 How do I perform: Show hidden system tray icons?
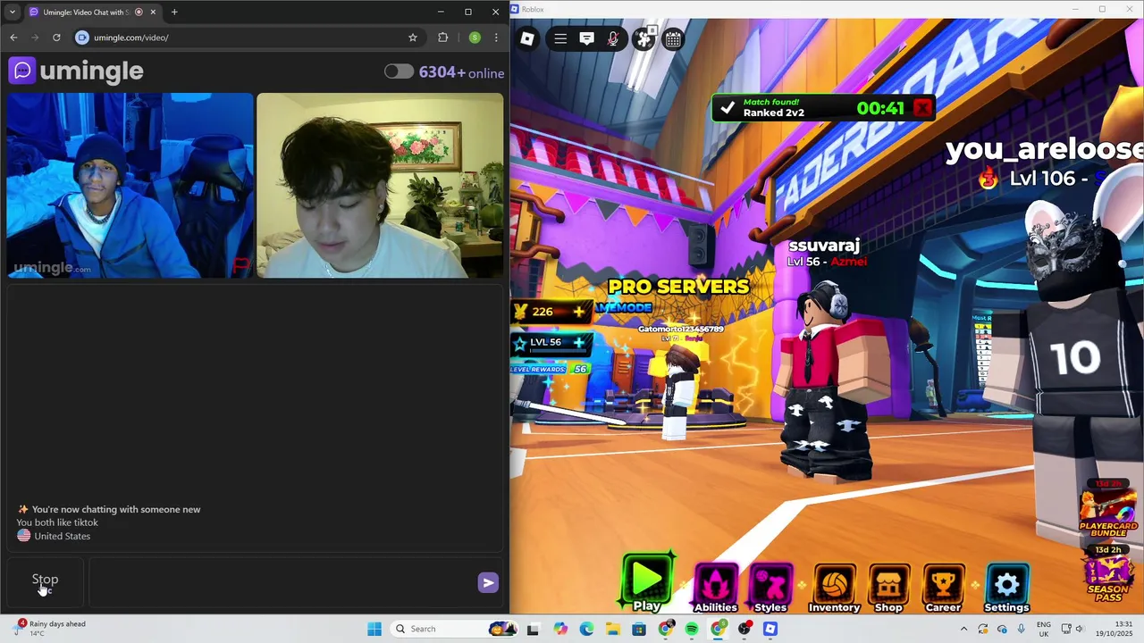tap(963, 629)
